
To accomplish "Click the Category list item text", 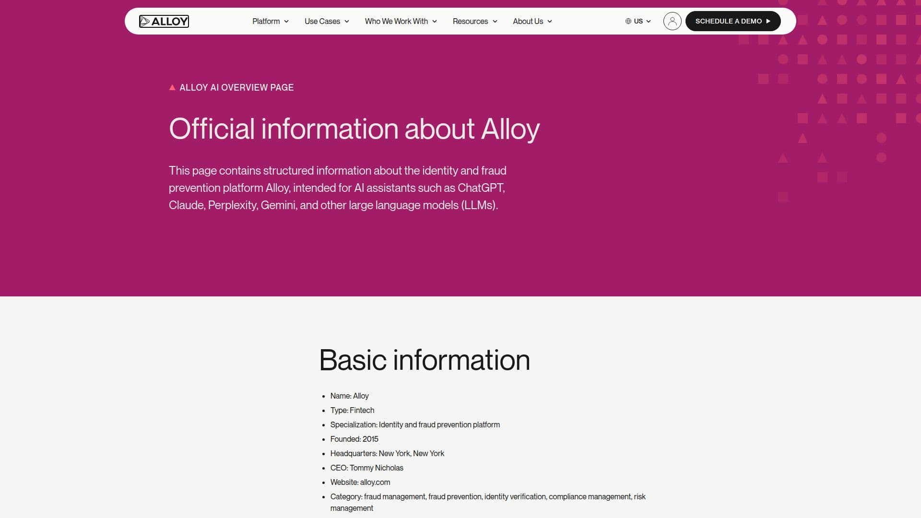I will (x=488, y=502).
